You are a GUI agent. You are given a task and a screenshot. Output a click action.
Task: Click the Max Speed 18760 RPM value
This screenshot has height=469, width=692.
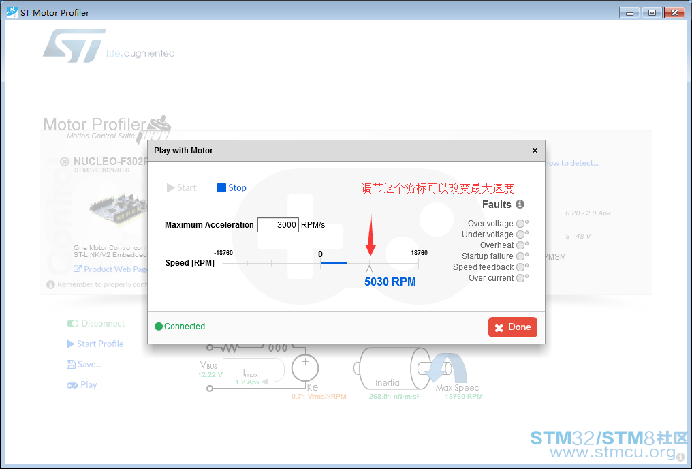coord(463,397)
